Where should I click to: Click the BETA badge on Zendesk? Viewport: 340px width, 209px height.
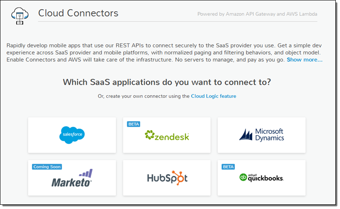coord(133,124)
